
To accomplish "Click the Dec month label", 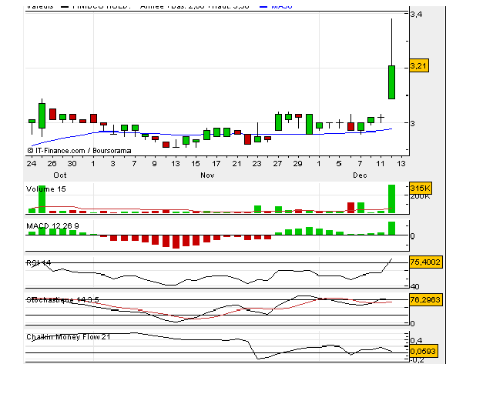I will click(360, 175).
